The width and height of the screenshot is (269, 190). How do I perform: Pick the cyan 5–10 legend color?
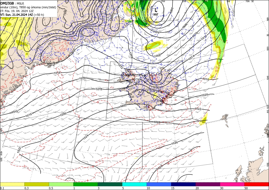[134, 184]
